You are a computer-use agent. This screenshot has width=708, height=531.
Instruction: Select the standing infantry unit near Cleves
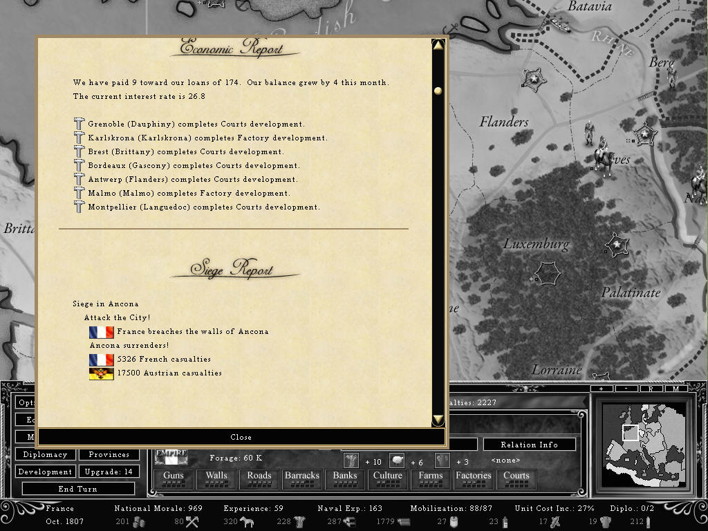[589, 133]
